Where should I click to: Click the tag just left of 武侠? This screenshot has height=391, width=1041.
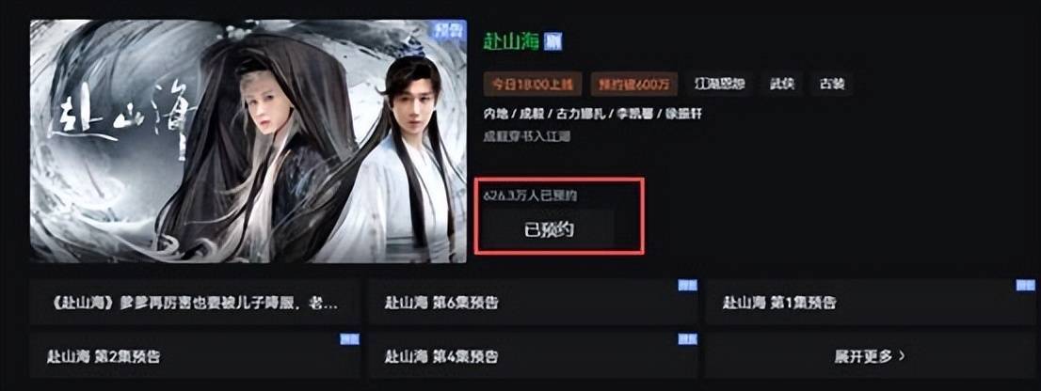point(720,85)
